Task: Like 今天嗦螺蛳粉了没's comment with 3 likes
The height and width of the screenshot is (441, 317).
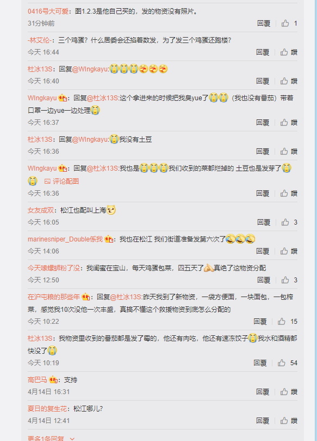Action: tap(285, 280)
